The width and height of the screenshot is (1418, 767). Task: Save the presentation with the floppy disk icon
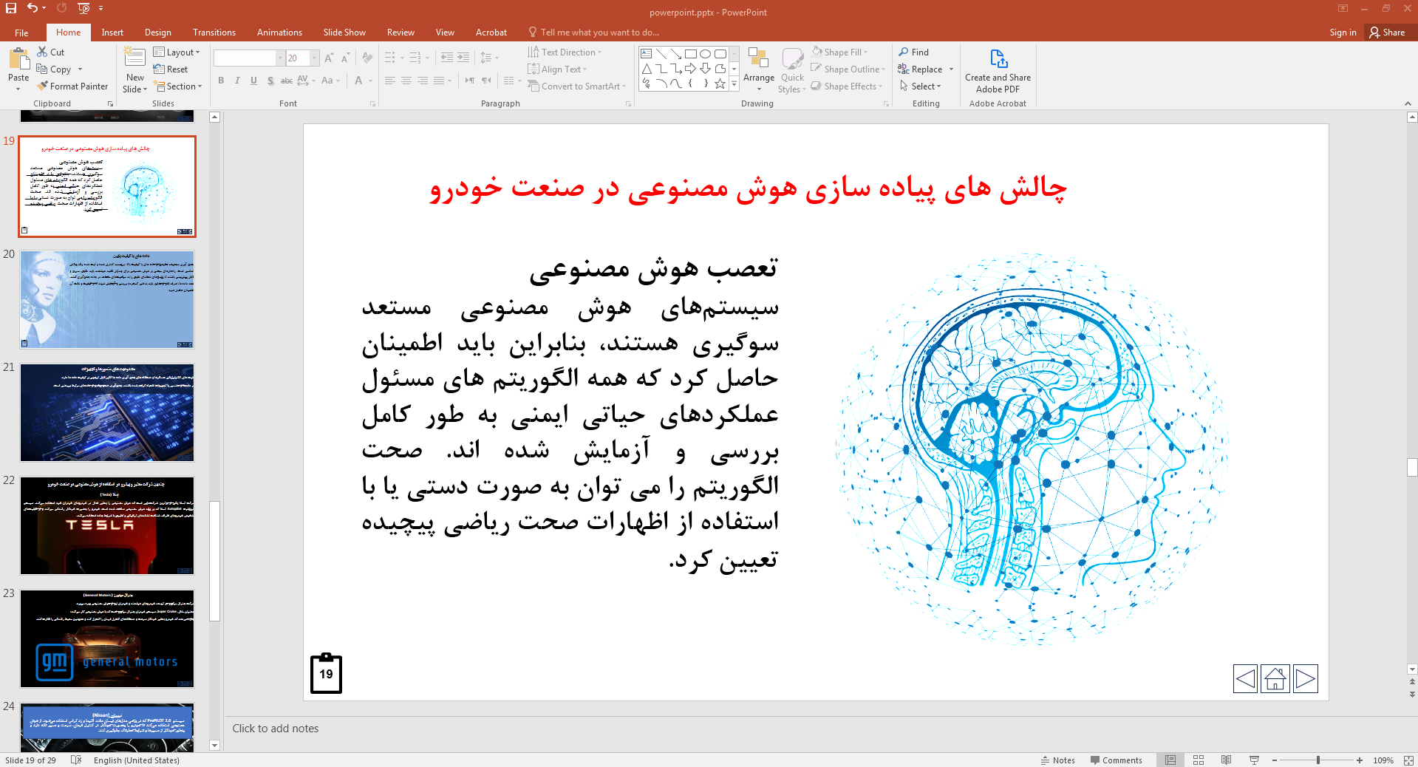[x=11, y=8]
